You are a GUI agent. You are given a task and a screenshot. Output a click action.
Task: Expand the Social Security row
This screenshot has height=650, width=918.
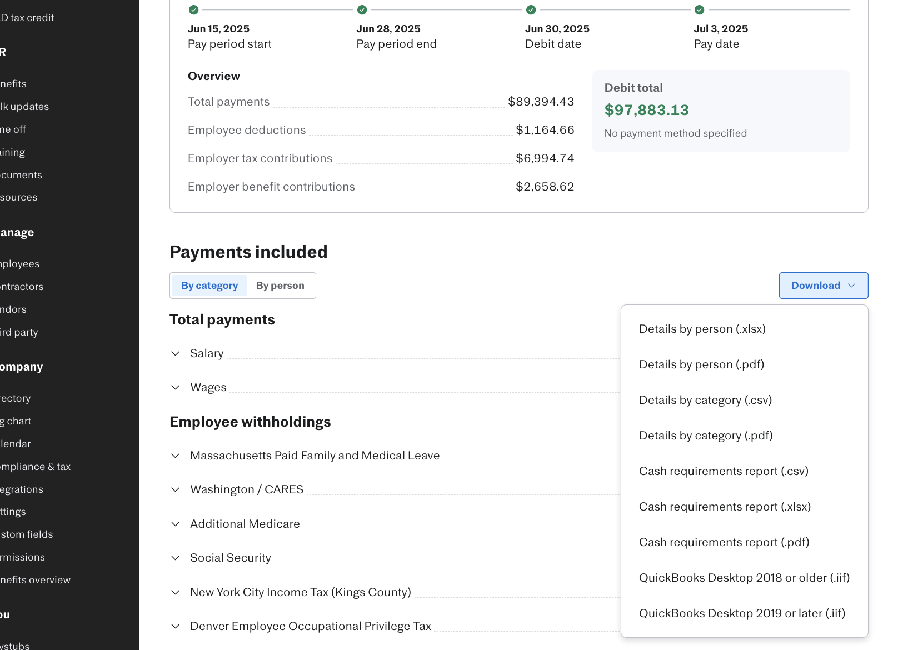pyautogui.click(x=176, y=558)
